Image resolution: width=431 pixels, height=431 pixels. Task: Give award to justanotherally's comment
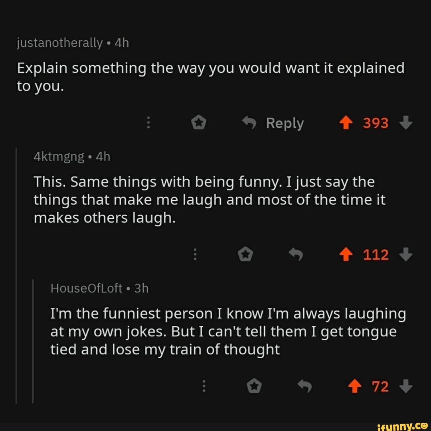(x=198, y=123)
